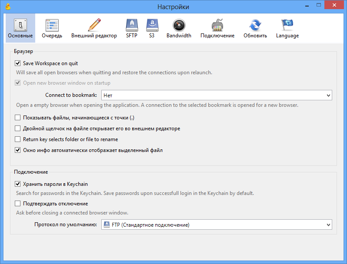Click the Save Workspace on quit label

50,63
